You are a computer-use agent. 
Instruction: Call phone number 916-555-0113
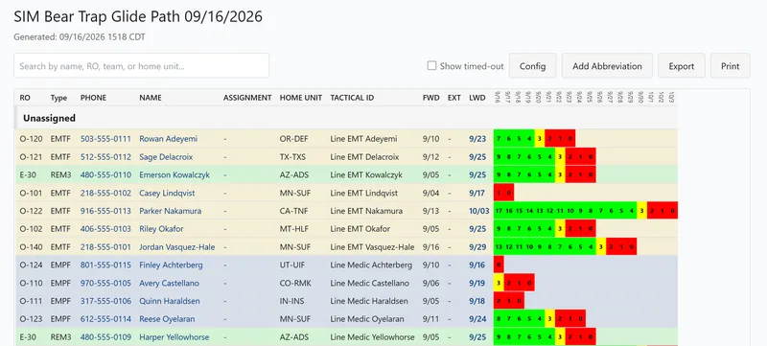(x=105, y=211)
